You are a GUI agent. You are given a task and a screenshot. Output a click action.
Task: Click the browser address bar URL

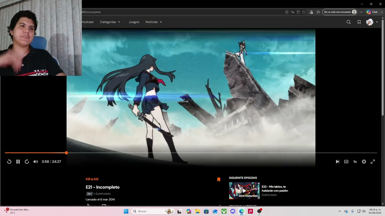pyautogui.click(x=91, y=12)
